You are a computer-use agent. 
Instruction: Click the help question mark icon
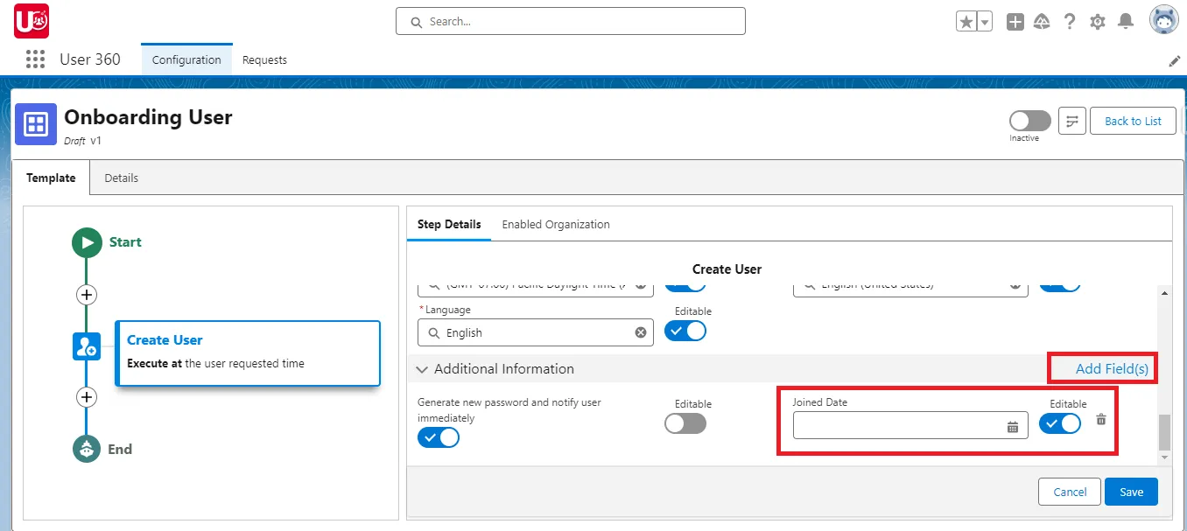(1069, 20)
